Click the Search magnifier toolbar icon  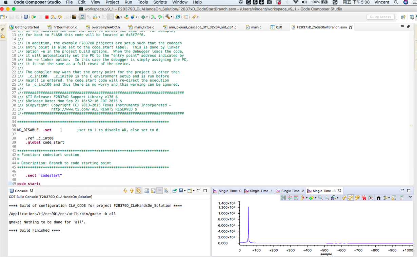pos(178,17)
